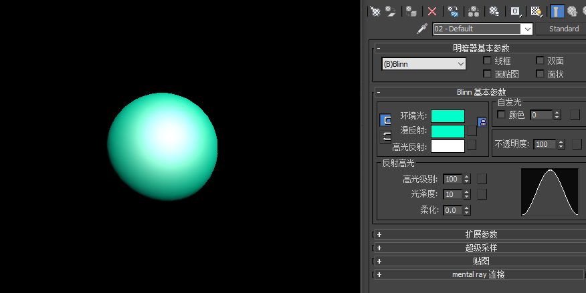Image resolution: width=586 pixels, height=293 pixels.
Task: Expand the 扩展参数 rollout
Action: pos(480,234)
